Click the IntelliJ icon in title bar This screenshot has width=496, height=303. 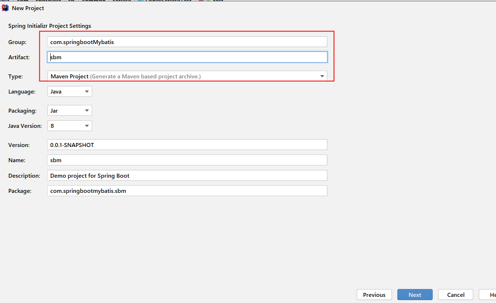point(5,8)
